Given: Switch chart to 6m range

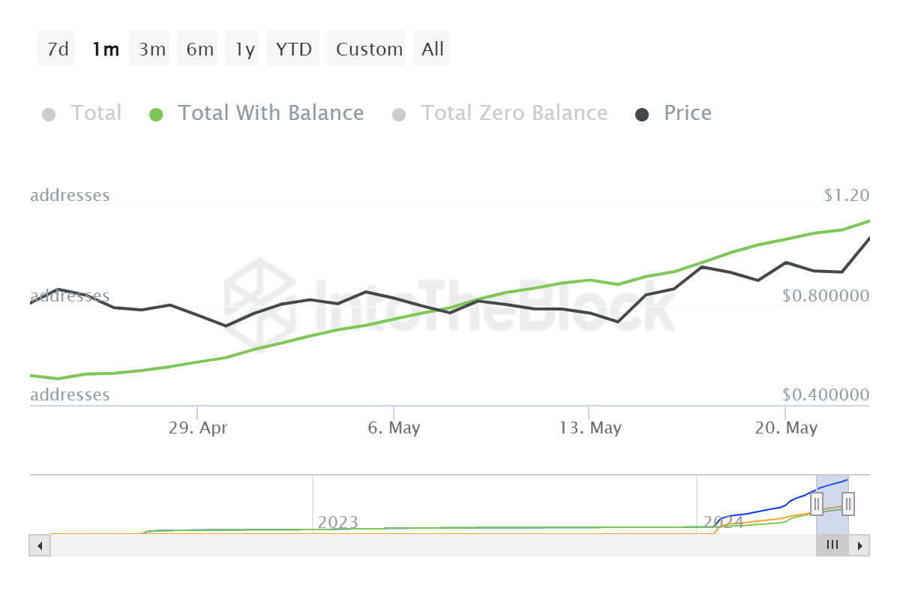Looking at the screenshot, I should point(199,49).
